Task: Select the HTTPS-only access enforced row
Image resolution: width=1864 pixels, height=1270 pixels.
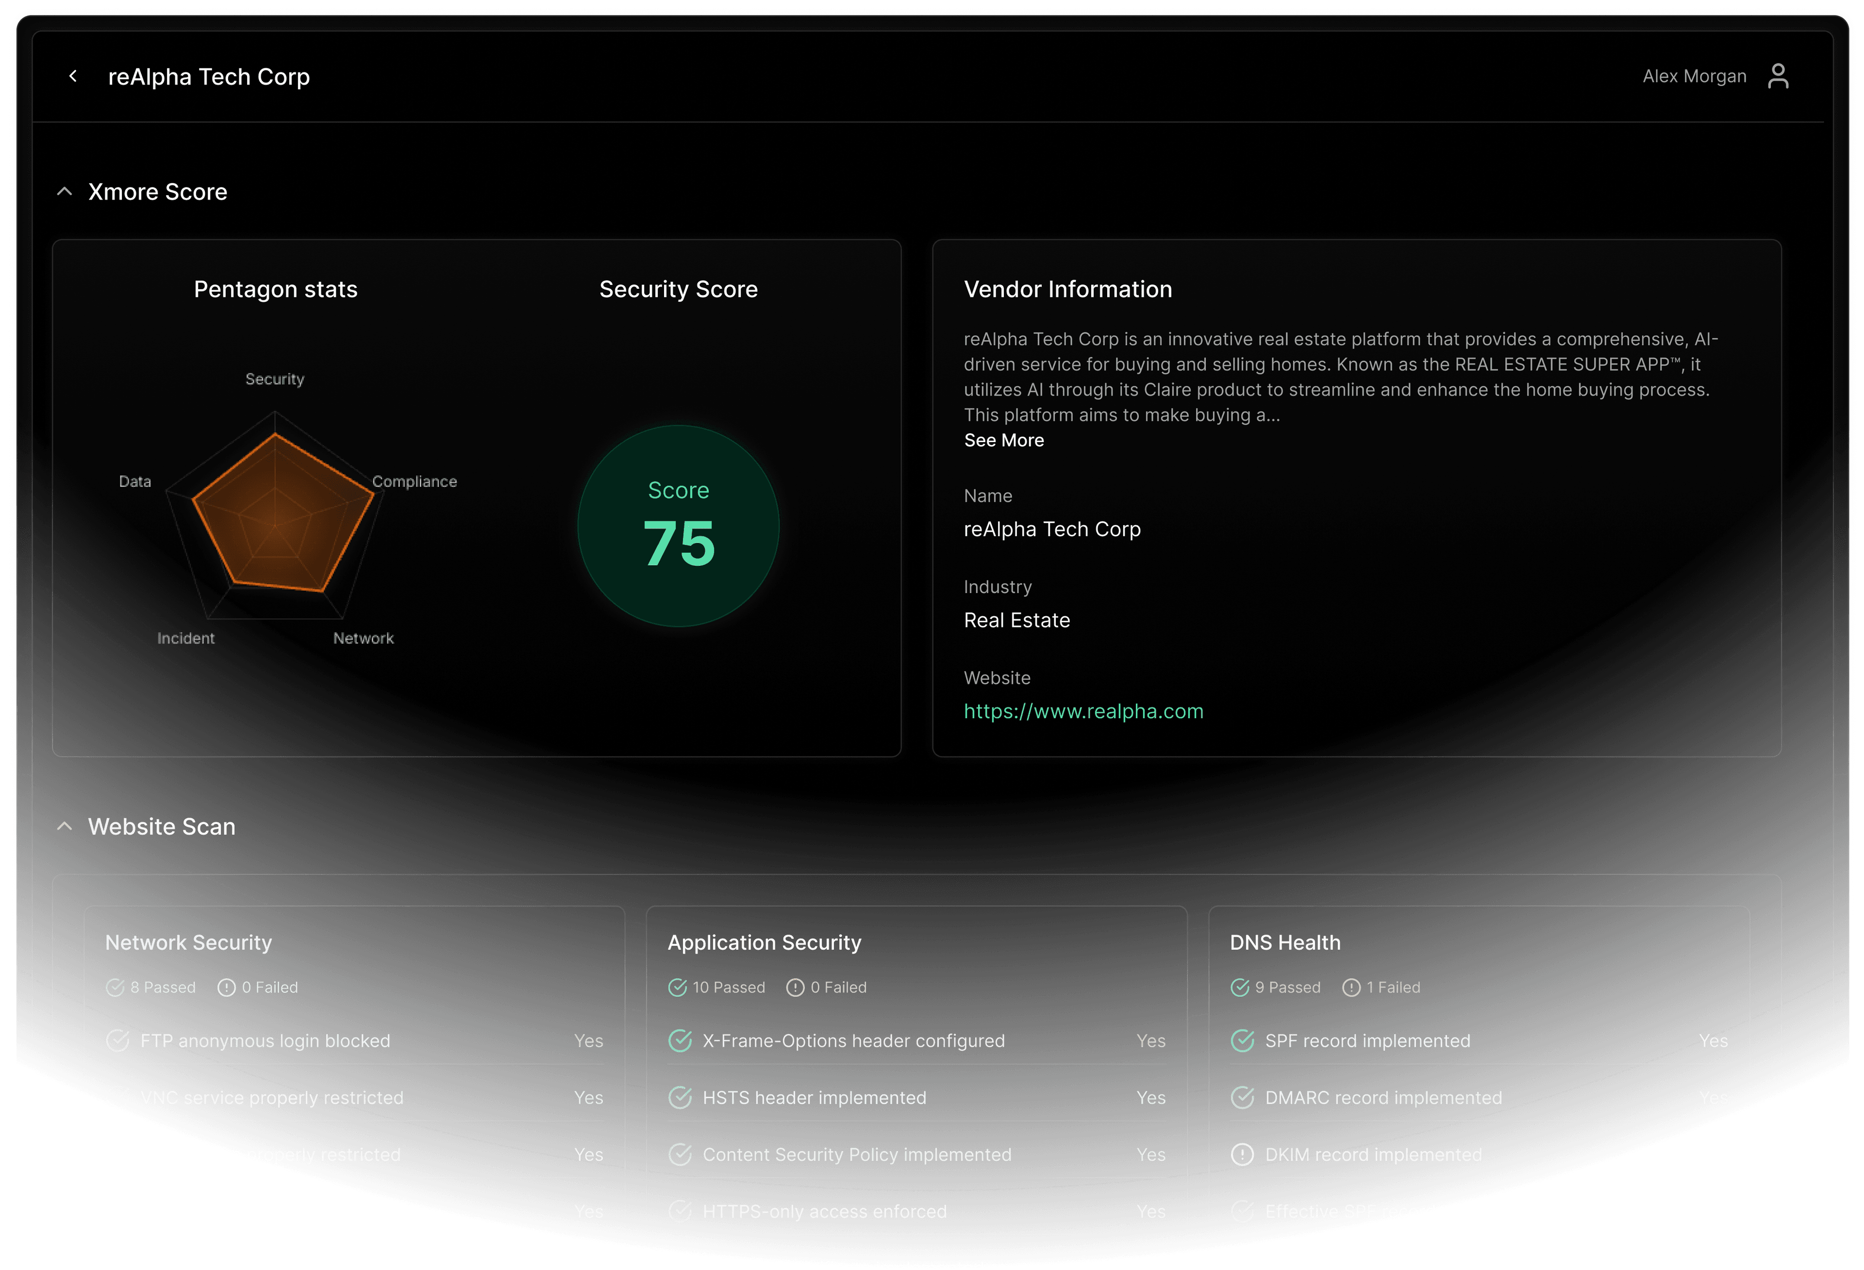Action: [x=917, y=1211]
